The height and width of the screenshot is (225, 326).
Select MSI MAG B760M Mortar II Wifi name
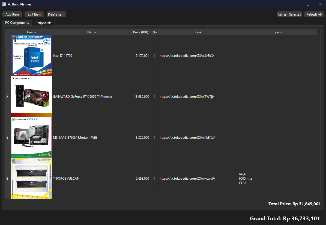91,138
